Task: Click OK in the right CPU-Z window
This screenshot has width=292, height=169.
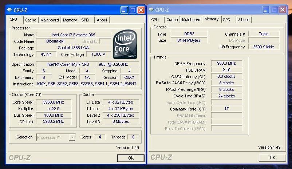Action: click(x=272, y=158)
